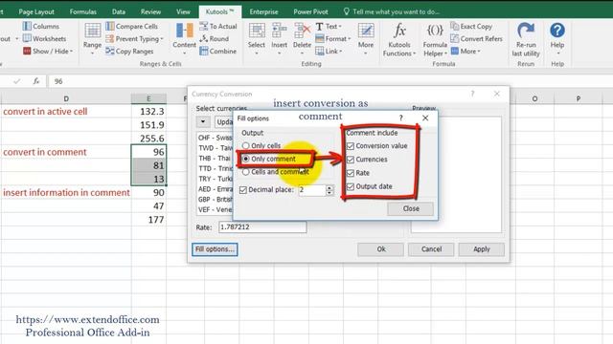613x344 pixels.
Task: Select cell with value 132.3
Action: tap(148, 112)
